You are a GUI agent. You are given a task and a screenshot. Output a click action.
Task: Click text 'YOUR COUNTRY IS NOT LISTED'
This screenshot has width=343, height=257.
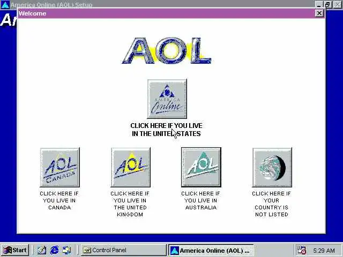click(x=272, y=207)
